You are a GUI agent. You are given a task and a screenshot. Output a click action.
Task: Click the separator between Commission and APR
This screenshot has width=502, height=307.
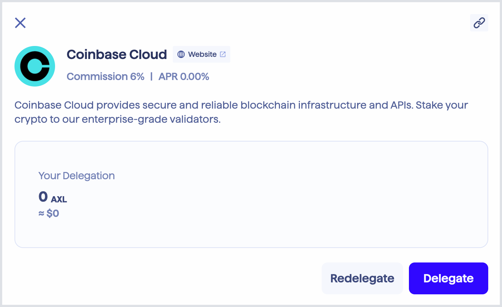click(x=151, y=76)
